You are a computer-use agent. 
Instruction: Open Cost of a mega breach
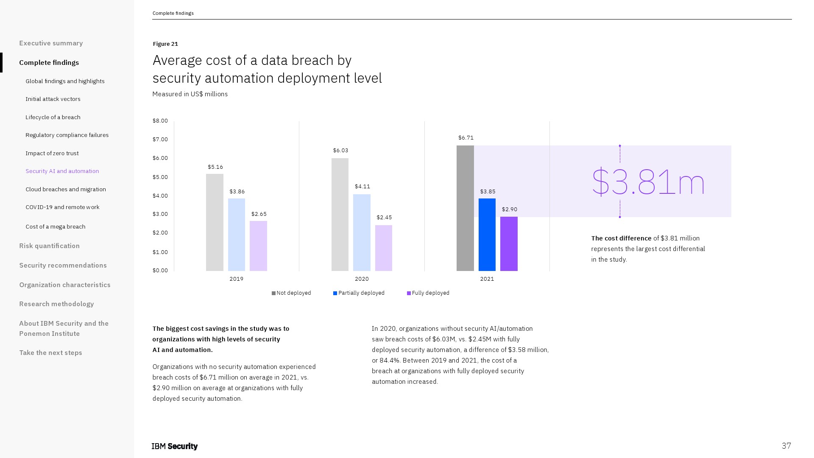click(x=55, y=226)
